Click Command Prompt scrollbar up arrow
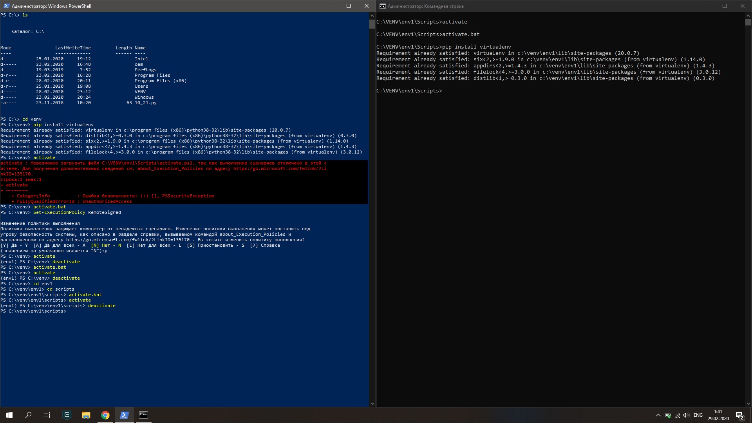 point(748,15)
